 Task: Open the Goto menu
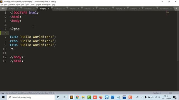(27, 5)
